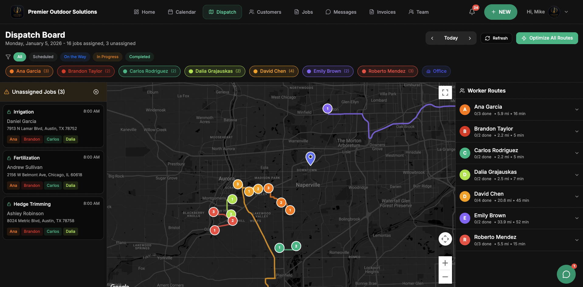This screenshot has height=287, width=583.
Task: Click the filter funnel icon near status chips
Action: tap(8, 57)
